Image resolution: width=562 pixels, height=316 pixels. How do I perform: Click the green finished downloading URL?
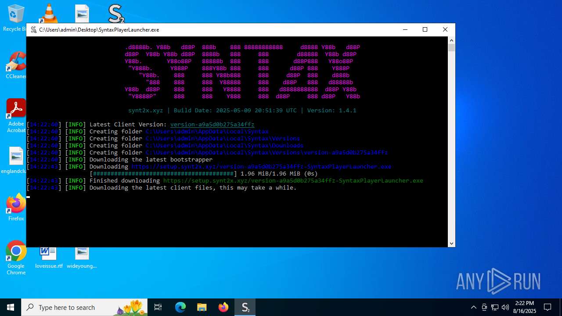click(x=293, y=181)
